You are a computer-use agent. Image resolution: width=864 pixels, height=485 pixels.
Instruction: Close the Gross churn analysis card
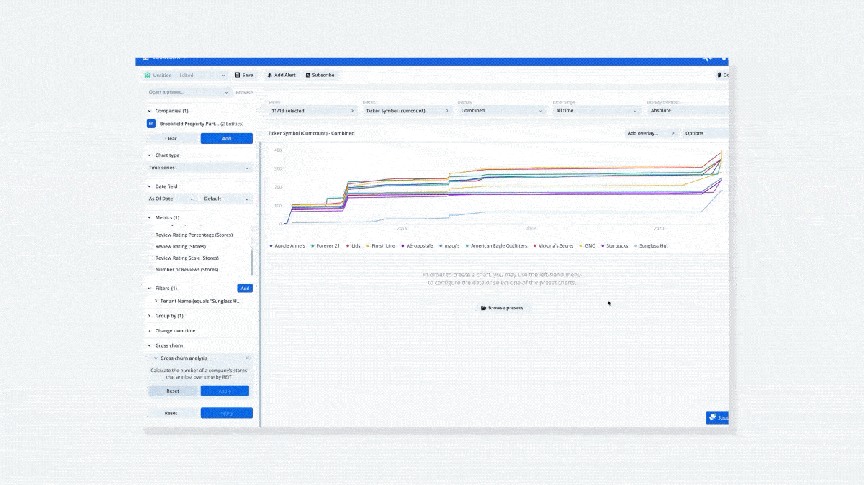[x=247, y=358]
